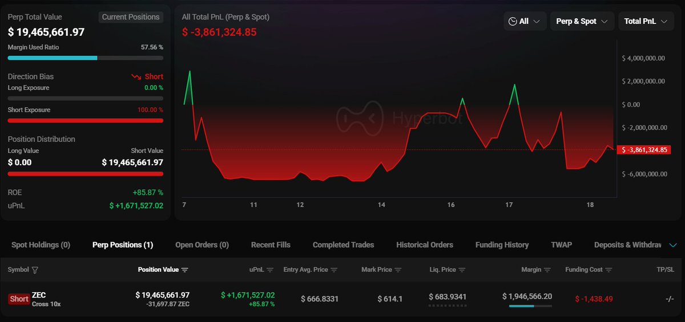Go to the Completed Trades tab
Image resolution: width=685 pixels, height=322 pixels.
click(343, 245)
